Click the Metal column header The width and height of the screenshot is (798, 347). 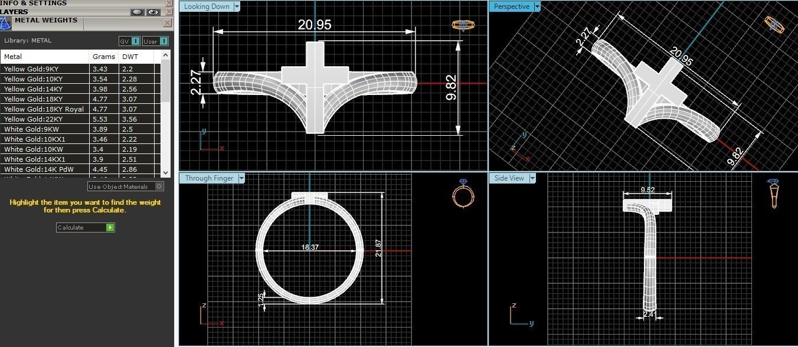click(x=45, y=57)
